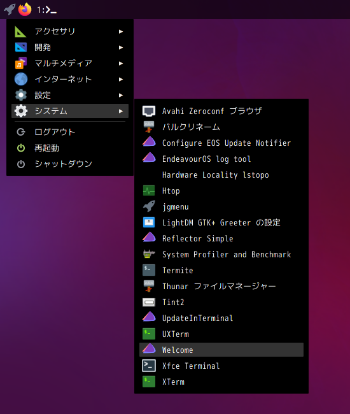
Task: Expand the 設定 submenu arrow
Action: point(121,95)
